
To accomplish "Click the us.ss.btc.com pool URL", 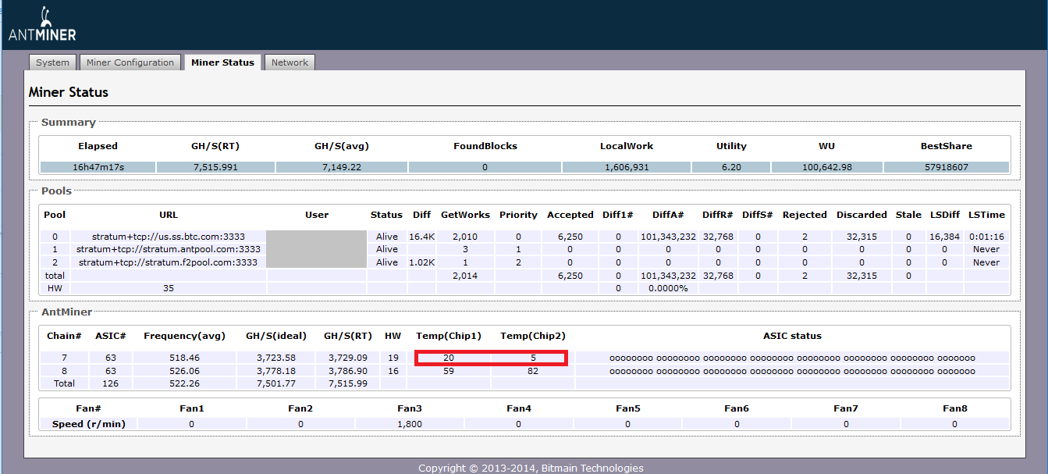I will click(170, 236).
